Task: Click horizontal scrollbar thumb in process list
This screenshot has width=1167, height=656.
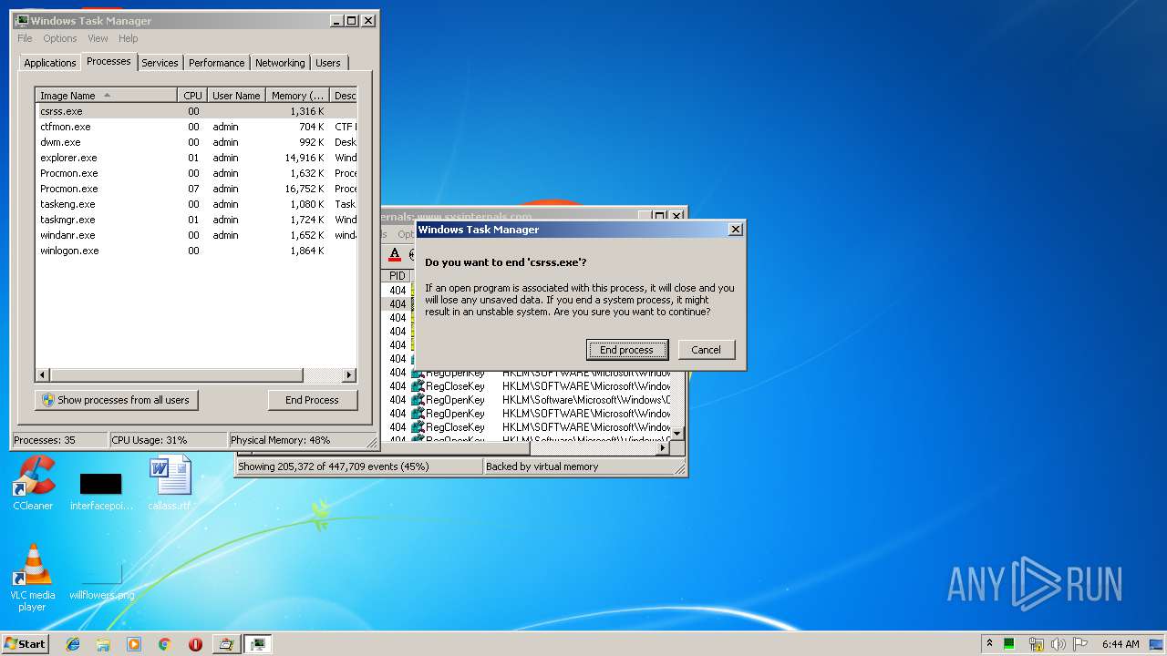Action: click(x=176, y=374)
